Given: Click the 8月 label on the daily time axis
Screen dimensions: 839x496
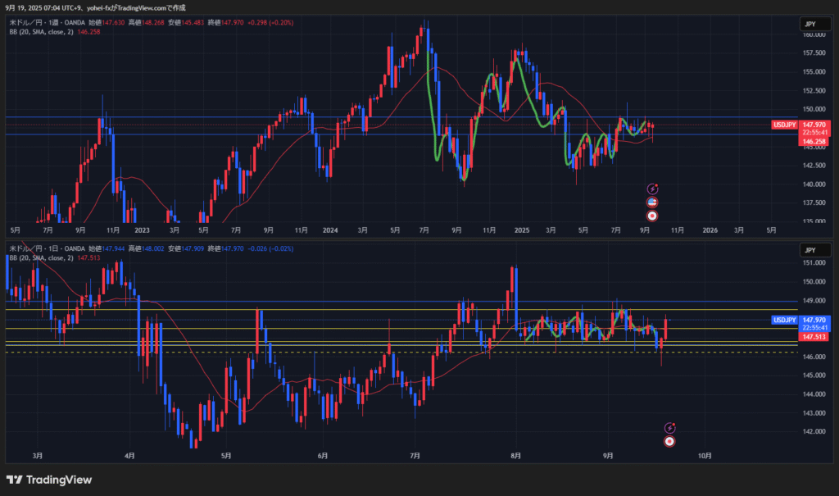Looking at the screenshot, I should coord(516,456).
